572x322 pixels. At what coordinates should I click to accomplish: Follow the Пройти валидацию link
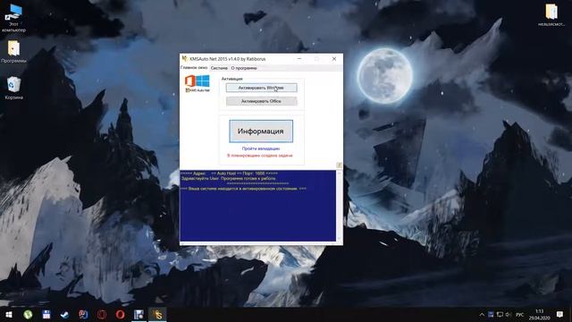click(x=261, y=148)
